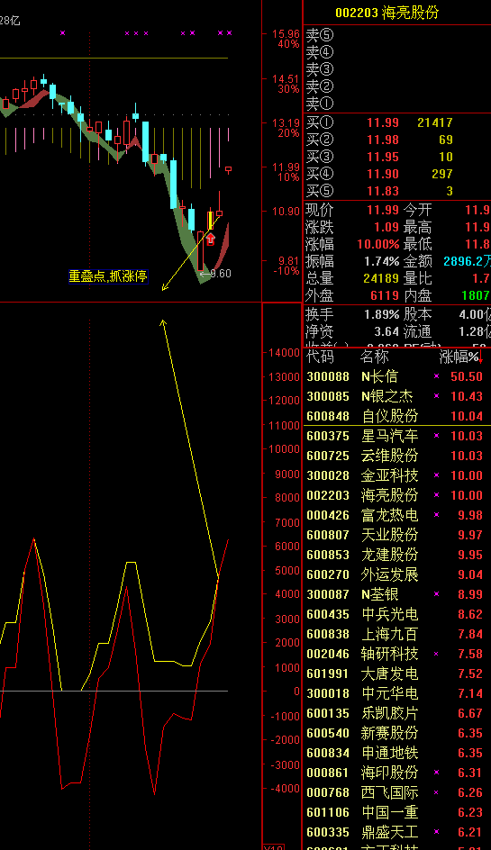
Task: Select stock code 600375
Action: click(x=328, y=436)
